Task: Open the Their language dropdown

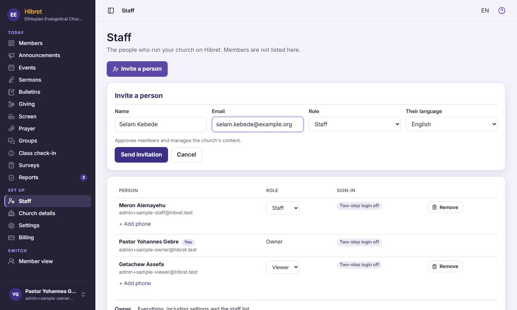Action: 452,124
